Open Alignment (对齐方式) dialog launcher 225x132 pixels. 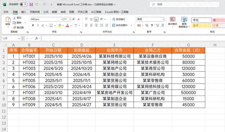(134, 32)
